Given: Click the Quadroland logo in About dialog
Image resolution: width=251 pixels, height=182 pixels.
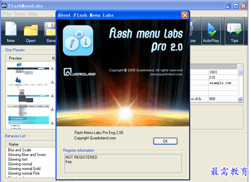Looking at the screenshot, I should pos(79,72).
